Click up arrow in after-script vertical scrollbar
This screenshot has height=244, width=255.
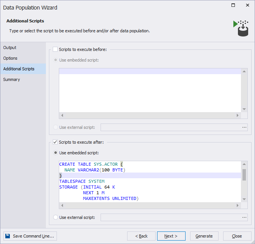click(244, 164)
